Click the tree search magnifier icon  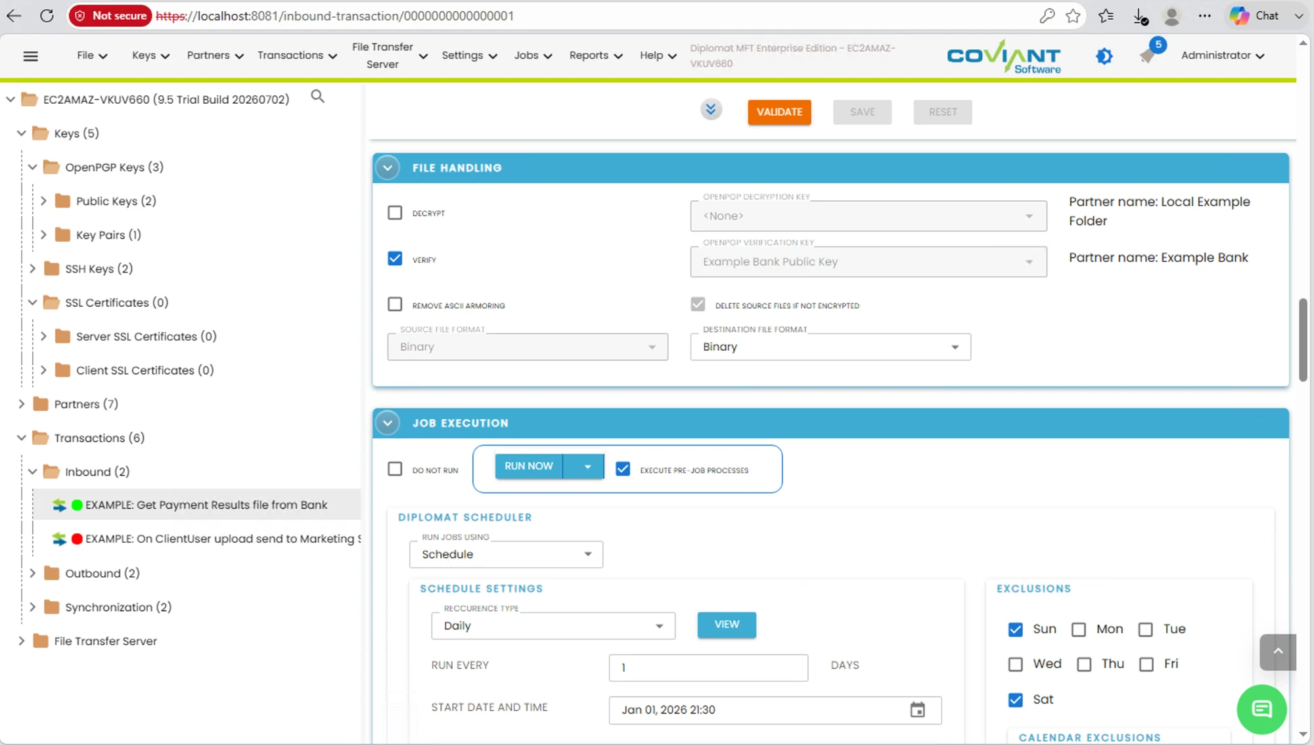(x=318, y=97)
